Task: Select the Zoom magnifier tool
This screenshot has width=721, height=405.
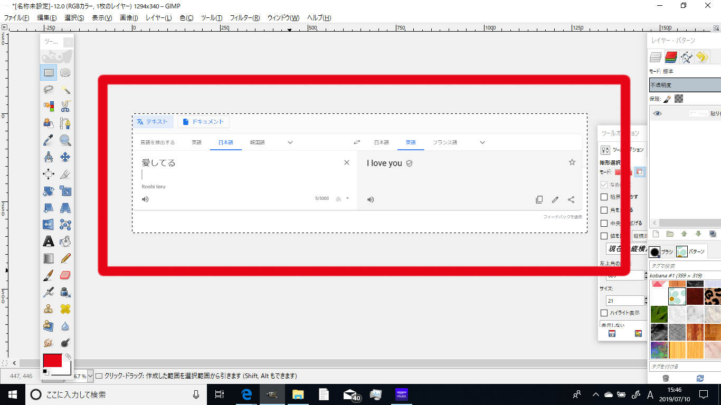Action: click(x=65, y=140)
